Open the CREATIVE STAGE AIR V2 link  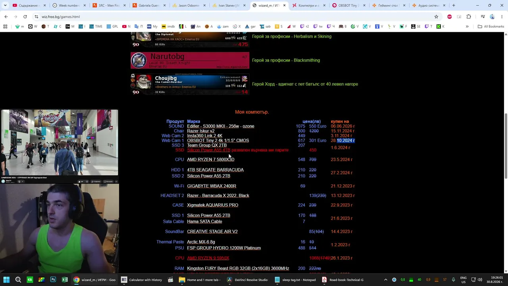pos(212,232)
